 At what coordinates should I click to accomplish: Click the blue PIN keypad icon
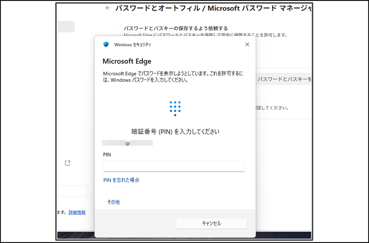tap(175, 109)
